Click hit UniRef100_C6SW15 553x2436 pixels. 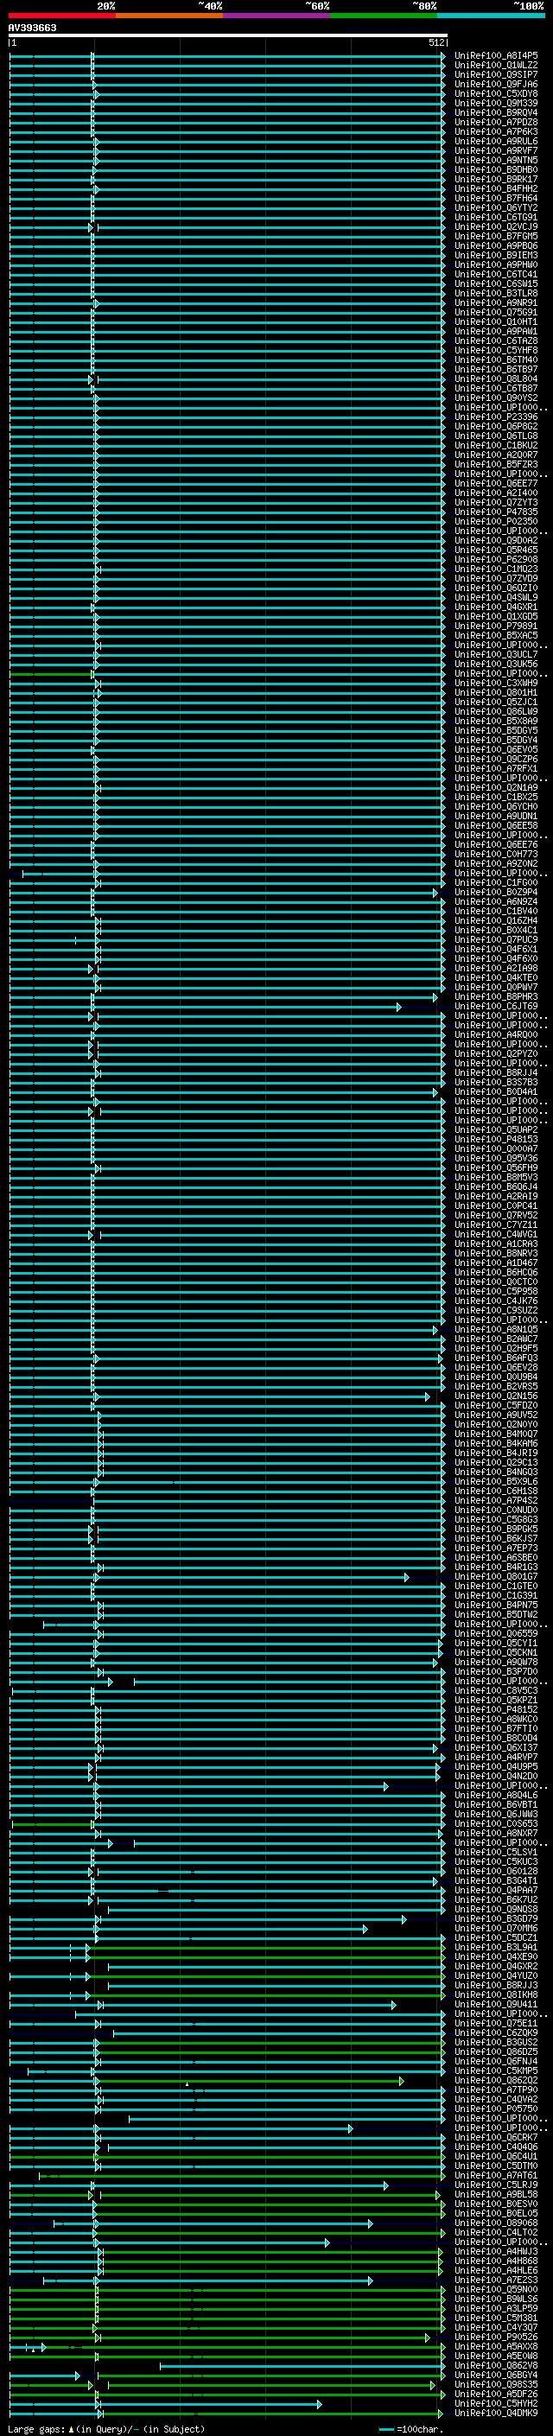click(x=496, y=283)
